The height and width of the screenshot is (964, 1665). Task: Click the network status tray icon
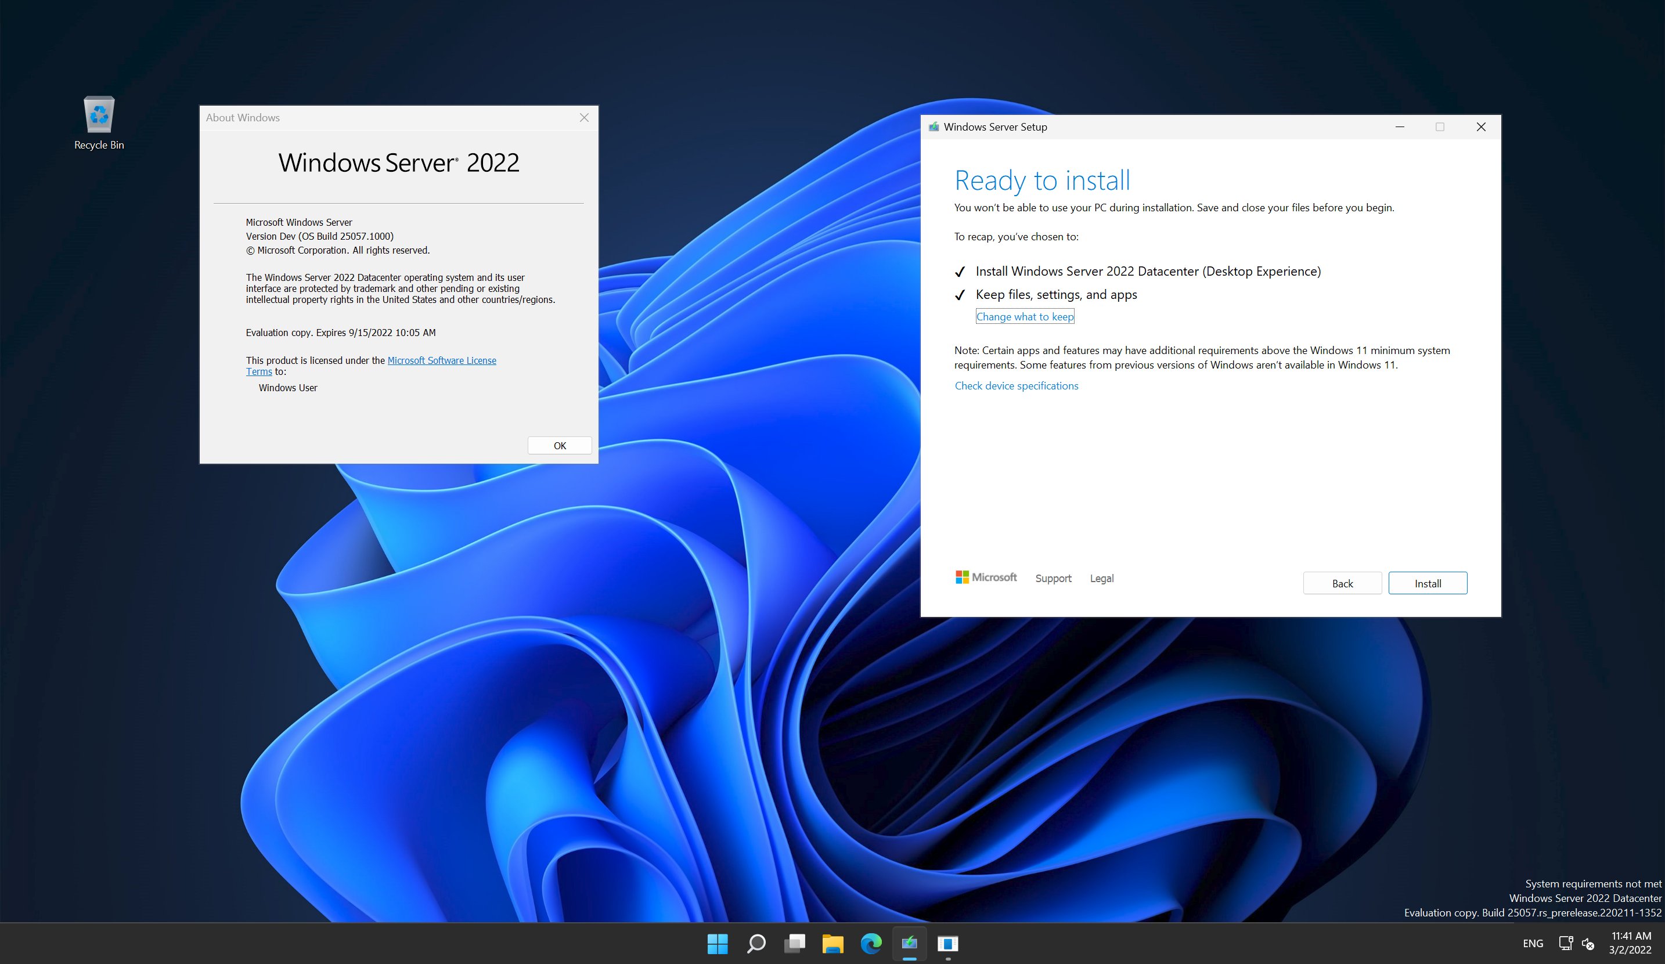pos(1565,944)
